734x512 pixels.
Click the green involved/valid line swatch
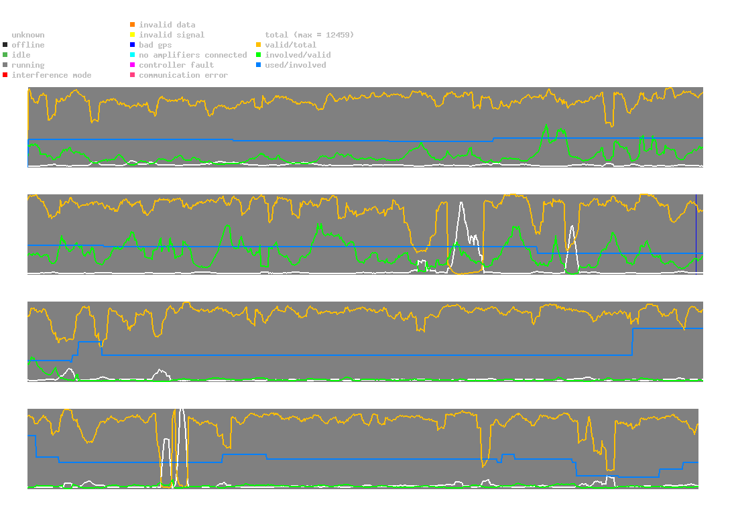(258, 55)
